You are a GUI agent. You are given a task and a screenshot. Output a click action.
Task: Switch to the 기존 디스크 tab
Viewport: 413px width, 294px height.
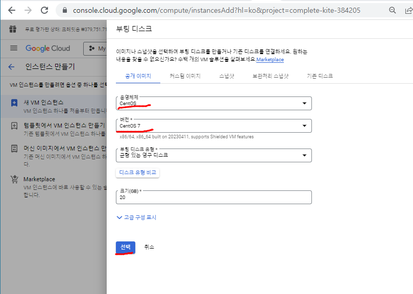pyautogui.click(x=320, y=76)
